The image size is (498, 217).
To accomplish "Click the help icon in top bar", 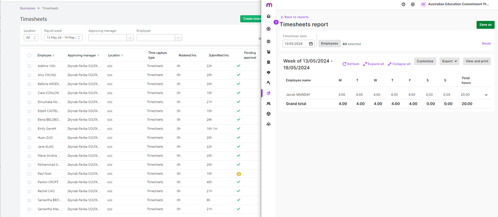I will pos(403,4).
